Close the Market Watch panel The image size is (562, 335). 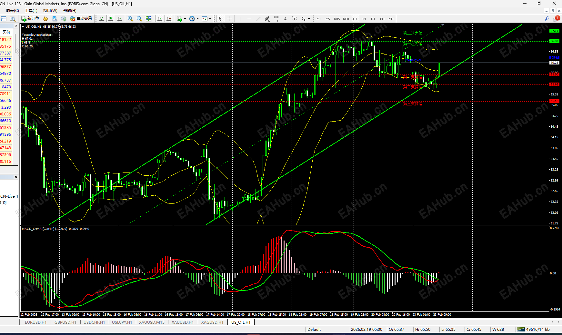coord(16,26)
